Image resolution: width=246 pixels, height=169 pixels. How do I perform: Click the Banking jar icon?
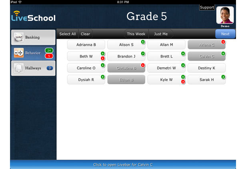point(19,37)
